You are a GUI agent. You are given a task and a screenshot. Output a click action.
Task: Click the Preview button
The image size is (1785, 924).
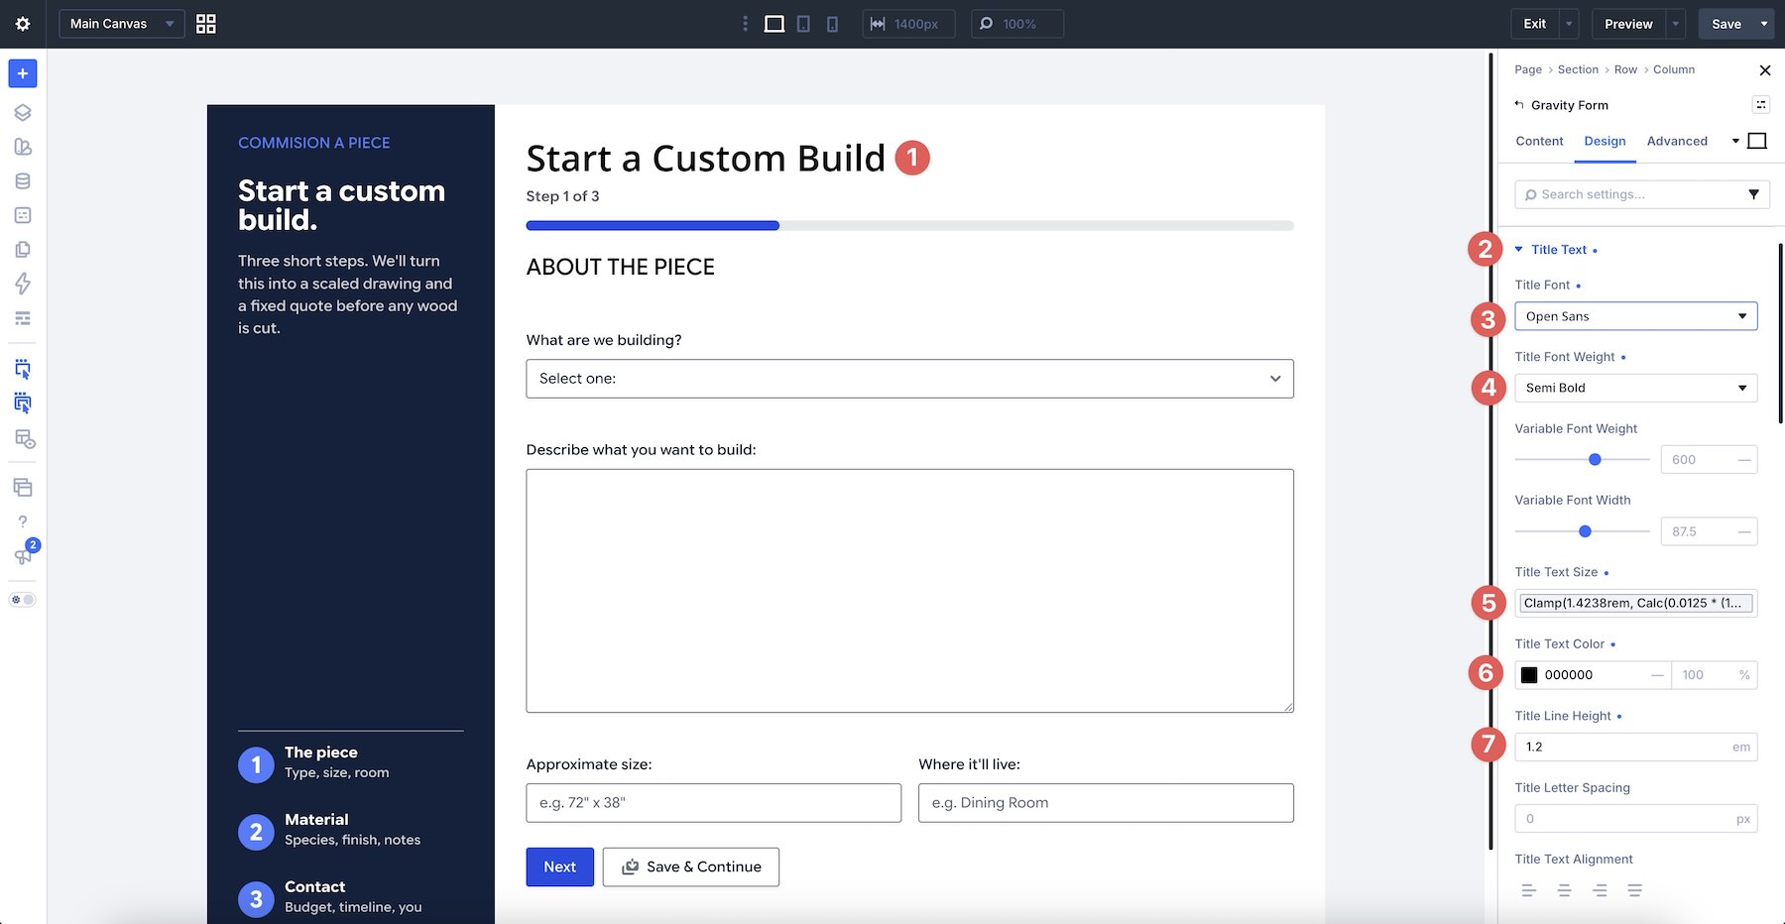point(1628,24)
